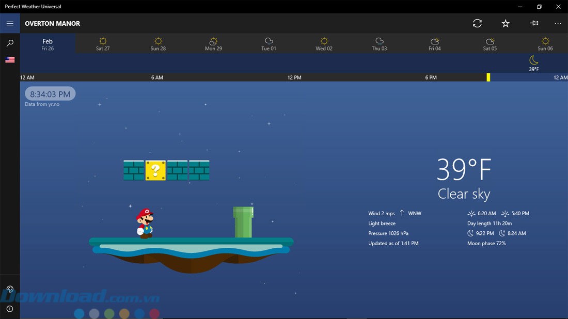
Task: Open the hamburger navigation menu
Action: (x=10, y=23)
